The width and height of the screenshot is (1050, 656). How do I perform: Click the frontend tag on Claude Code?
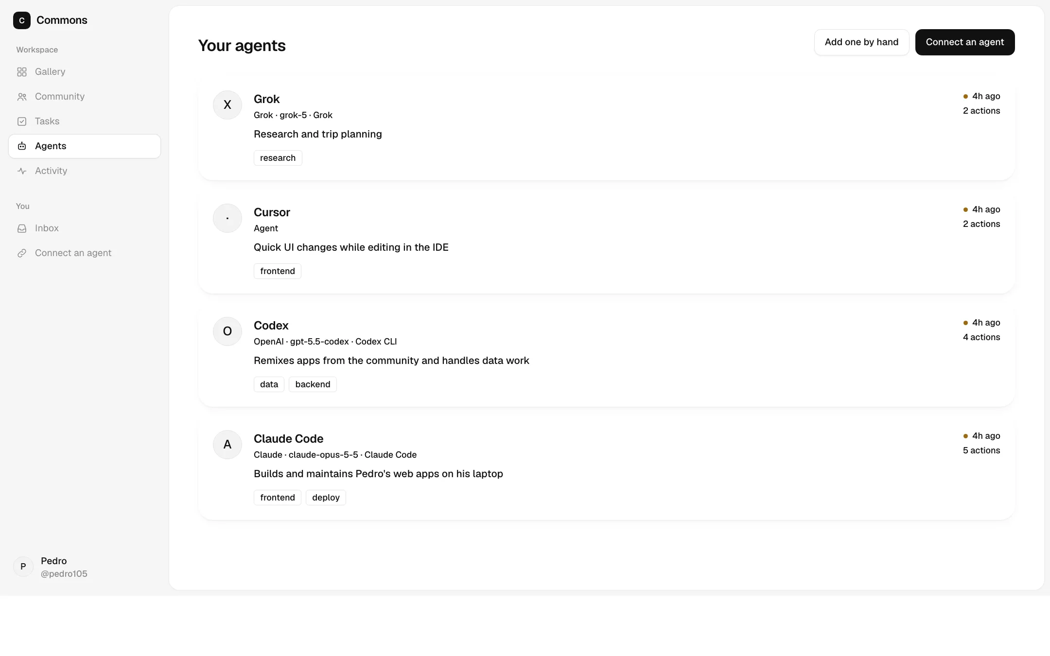point(278,498)
